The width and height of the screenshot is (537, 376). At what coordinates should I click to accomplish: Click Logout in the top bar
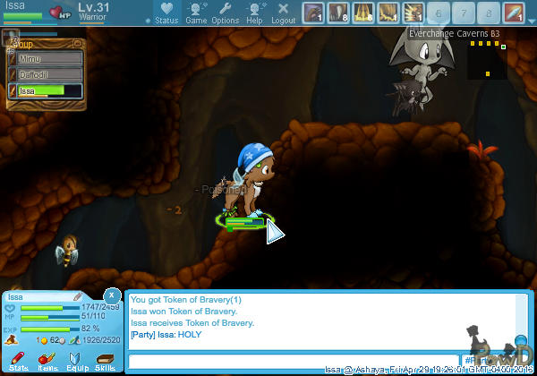(x=283, y=13)
